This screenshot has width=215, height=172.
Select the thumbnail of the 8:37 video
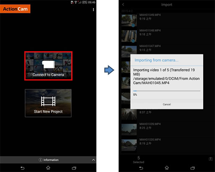[129, 114]
